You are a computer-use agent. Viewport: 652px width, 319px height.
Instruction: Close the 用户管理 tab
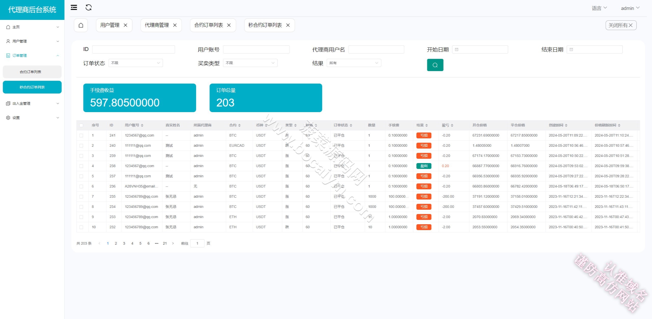[x=125, y=25]
